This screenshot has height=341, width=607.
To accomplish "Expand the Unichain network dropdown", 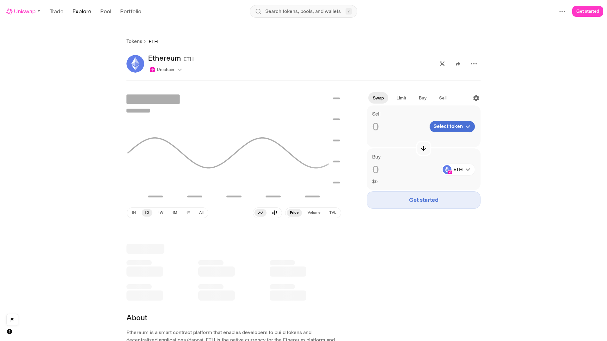I will [x=166, y=70].
